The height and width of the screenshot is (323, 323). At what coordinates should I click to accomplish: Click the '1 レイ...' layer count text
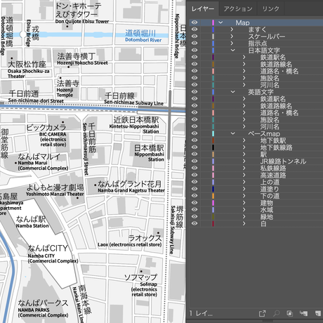tap(201, 313)
